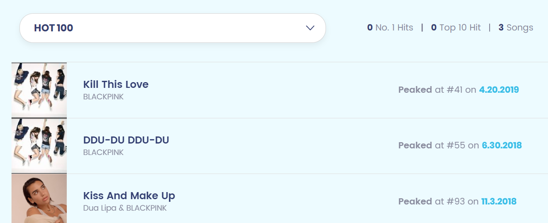Open the Kiss And Make Up cover thumbnail
The height and width of the screenshot is (223, 548).
point(39,198)
